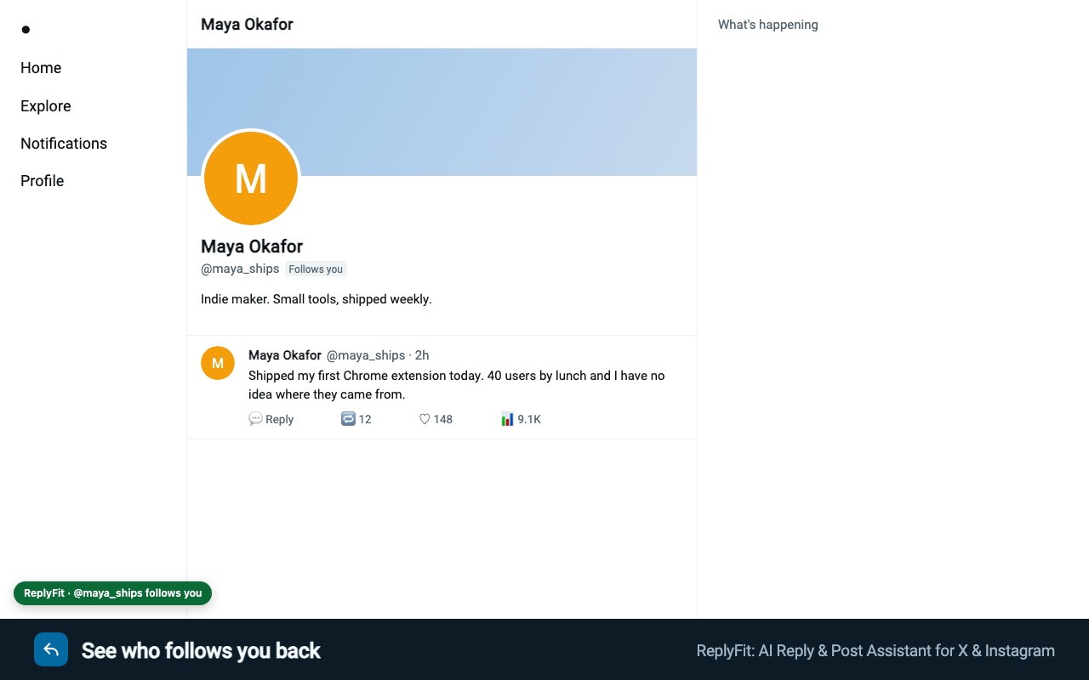The height and width of the screenshot is (680, 1089).
Task: Click the What's happening heading
Action: pos(768,25)
